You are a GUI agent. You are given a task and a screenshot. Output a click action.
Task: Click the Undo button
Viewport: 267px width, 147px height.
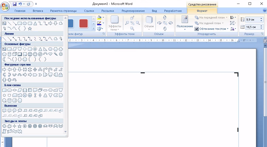coord(20,4)
